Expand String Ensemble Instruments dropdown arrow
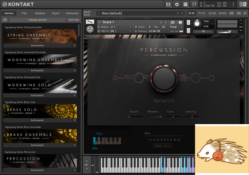 click(75, 45)
